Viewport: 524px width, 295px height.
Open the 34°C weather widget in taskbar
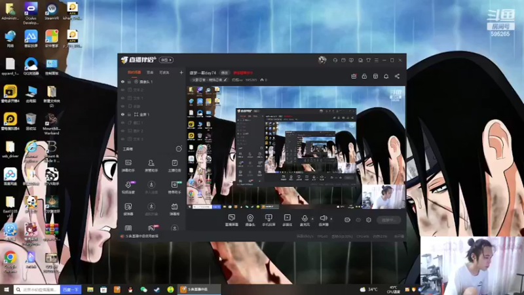(369, 289)
